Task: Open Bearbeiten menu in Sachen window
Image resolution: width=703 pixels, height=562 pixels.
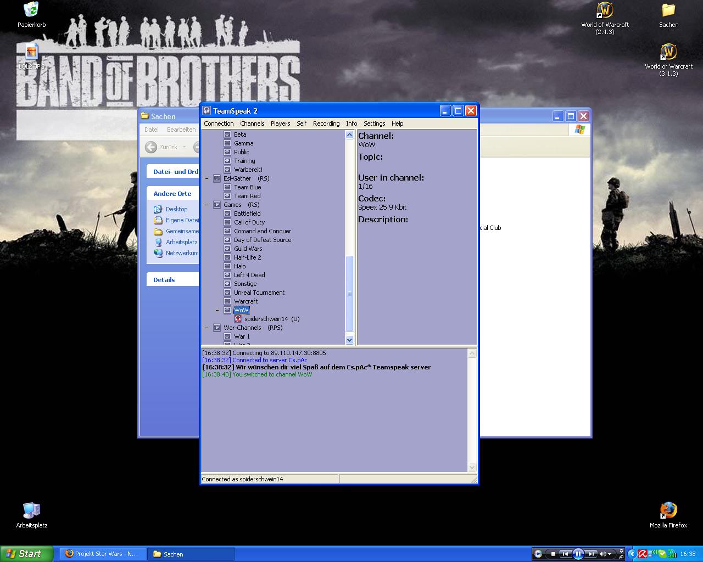Action: tap(181, 130)
